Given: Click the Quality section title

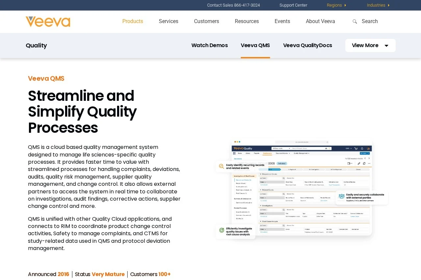Looking at the screenshot, I should [36, 45].
